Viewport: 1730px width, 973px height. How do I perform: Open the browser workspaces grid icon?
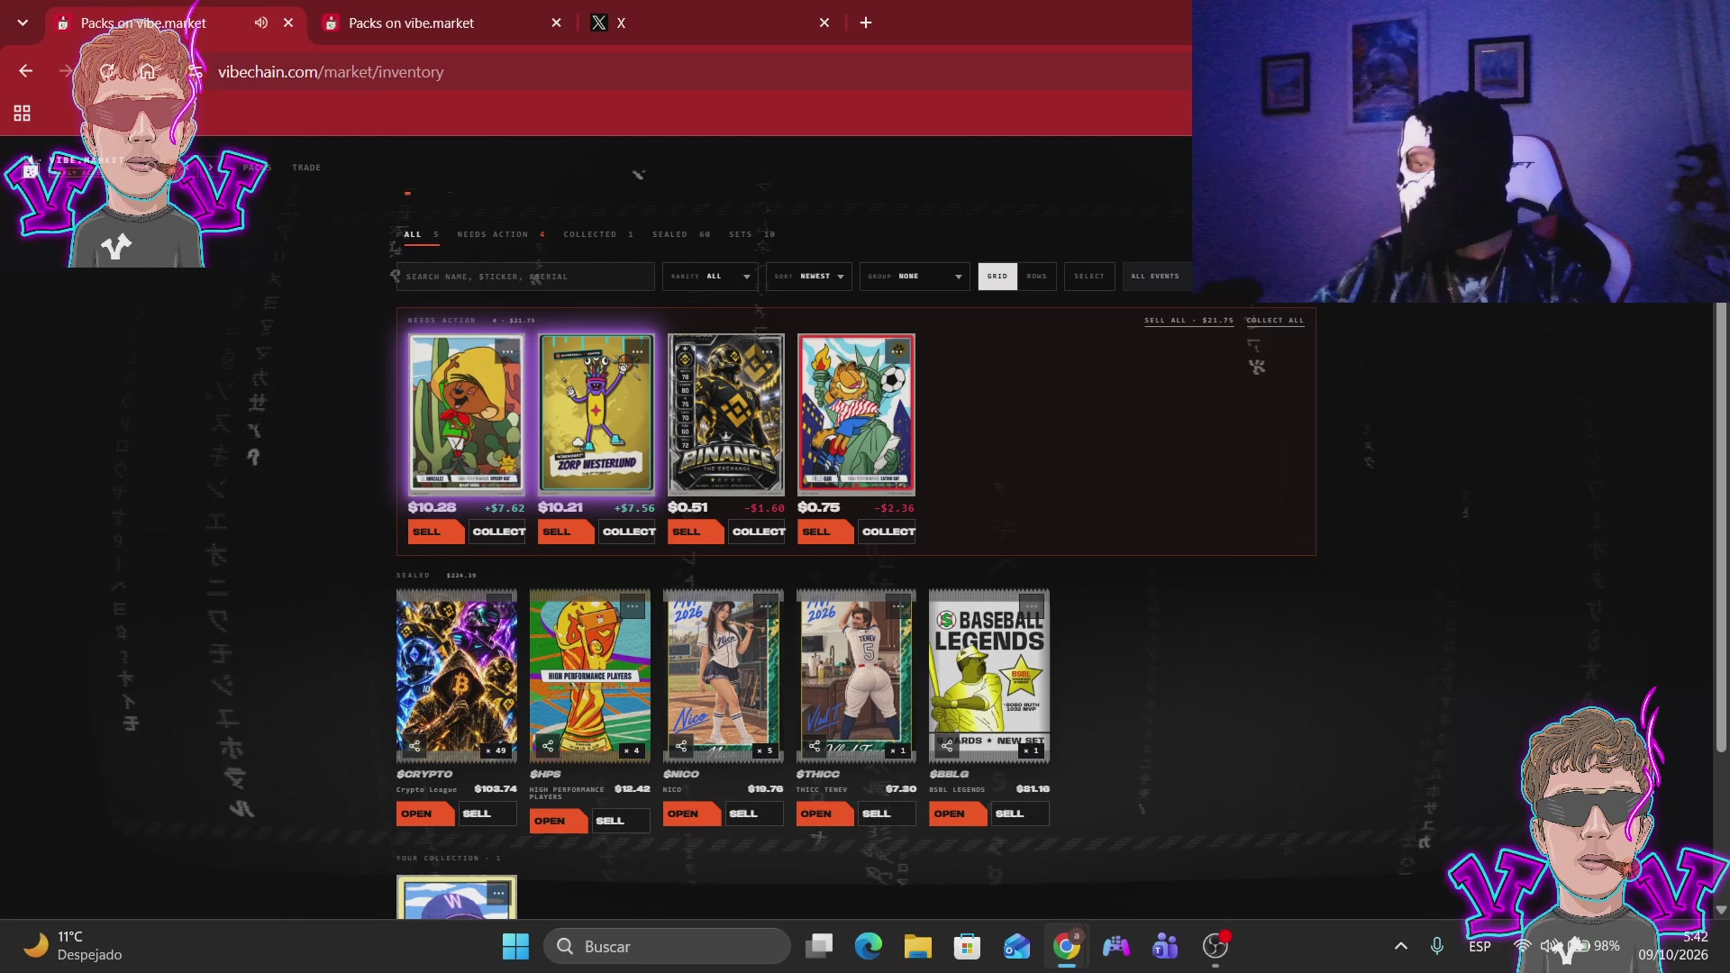[x=22, y=113]
